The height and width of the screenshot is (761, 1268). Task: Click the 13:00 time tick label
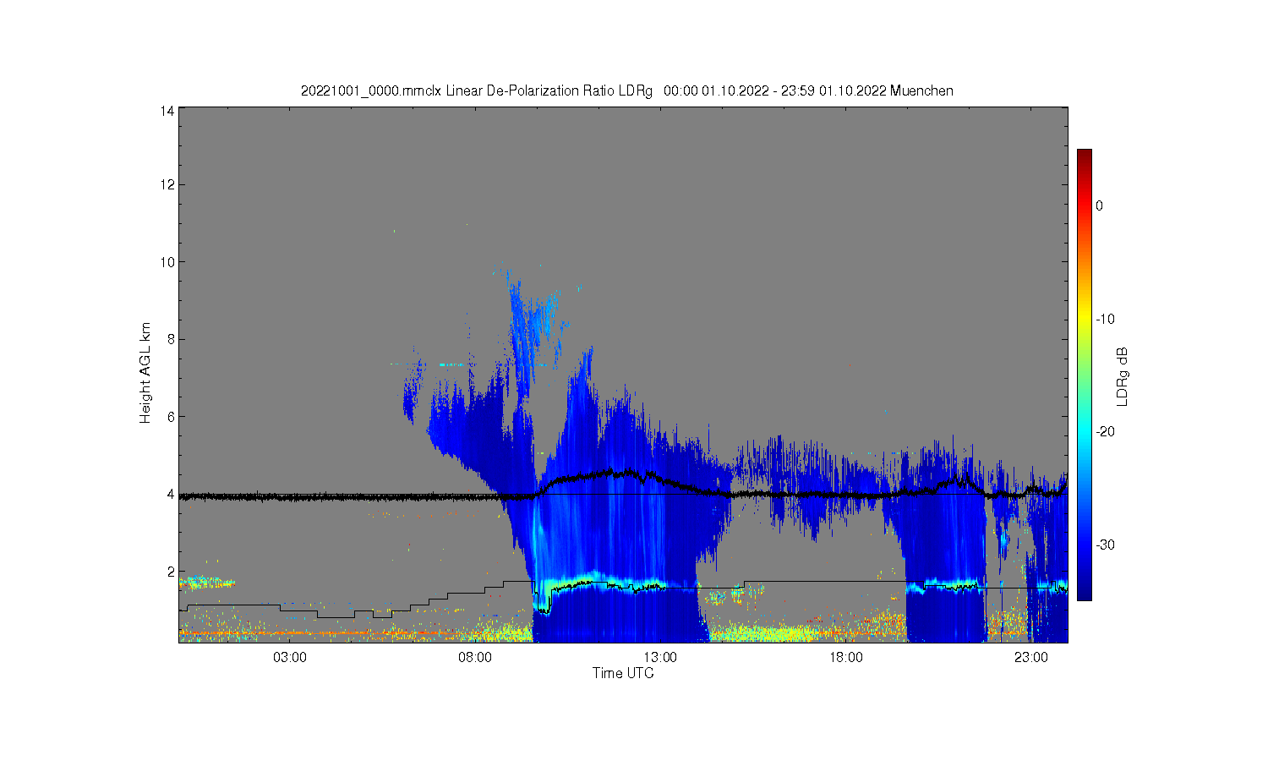point(660,658)
